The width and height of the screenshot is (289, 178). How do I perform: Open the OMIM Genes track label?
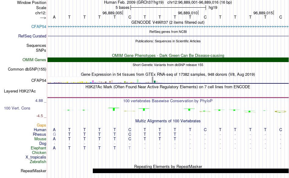[34, 60]
